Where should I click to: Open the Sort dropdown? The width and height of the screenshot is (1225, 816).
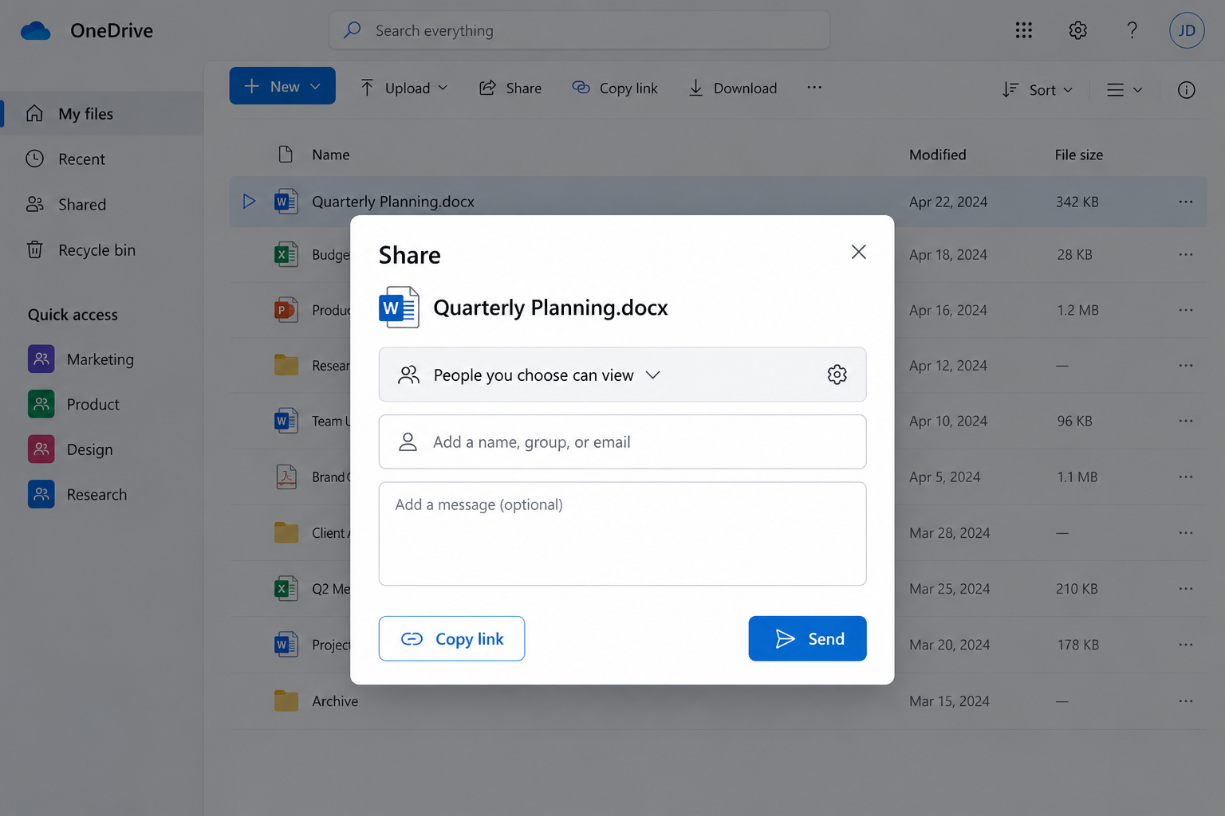1038,90
